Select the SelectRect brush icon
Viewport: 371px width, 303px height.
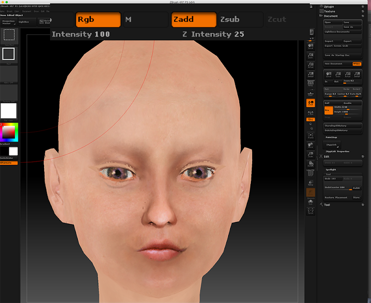(x=9, y=36)
